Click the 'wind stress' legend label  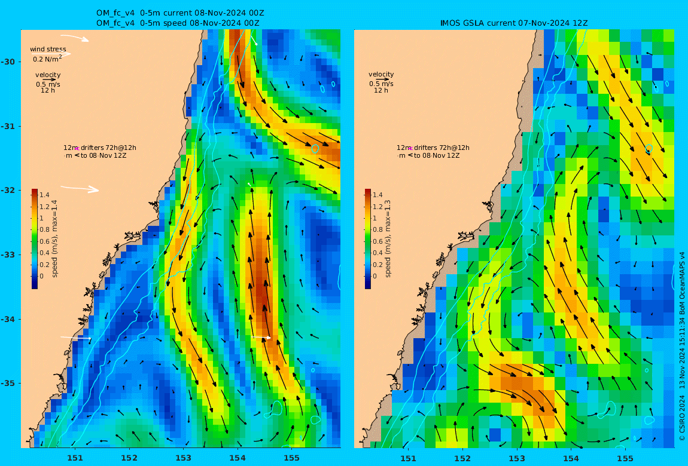coord(48,49)
